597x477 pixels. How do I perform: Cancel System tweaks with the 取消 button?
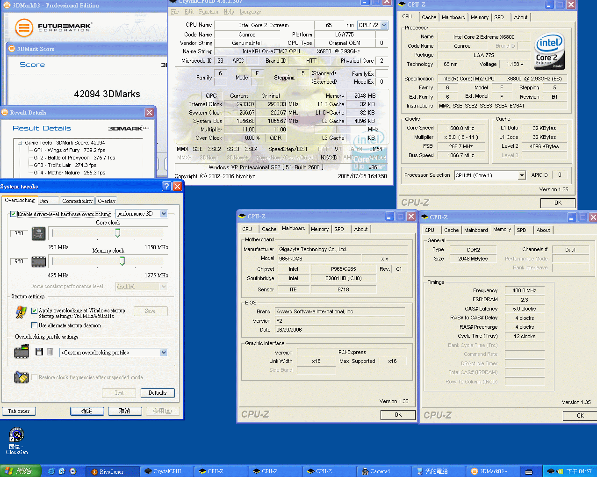pos(124,411)
